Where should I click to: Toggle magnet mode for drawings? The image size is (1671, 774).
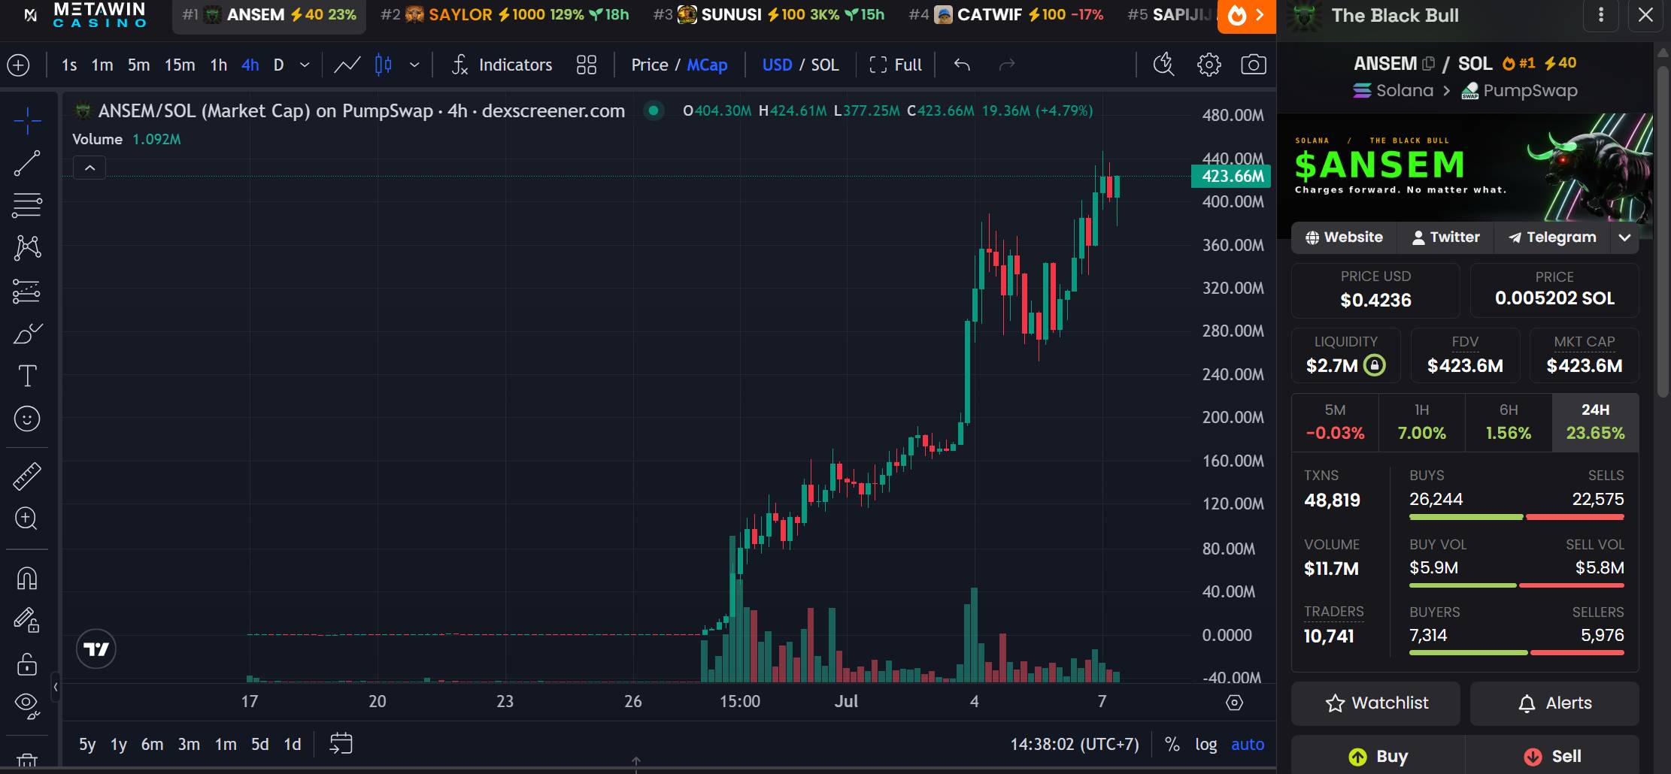point(27,578)
